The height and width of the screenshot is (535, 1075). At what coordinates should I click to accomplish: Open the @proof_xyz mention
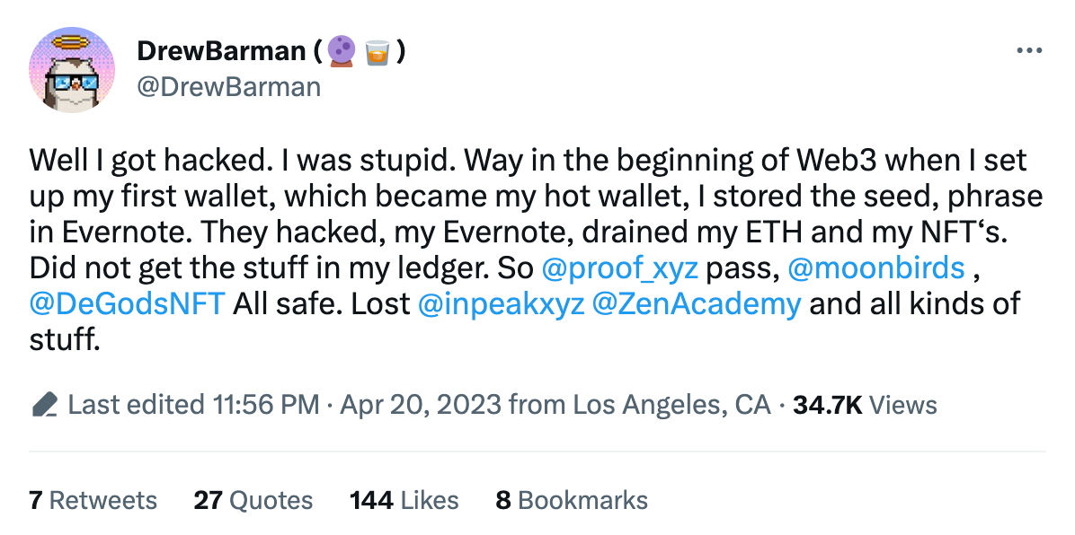point(620,267)
